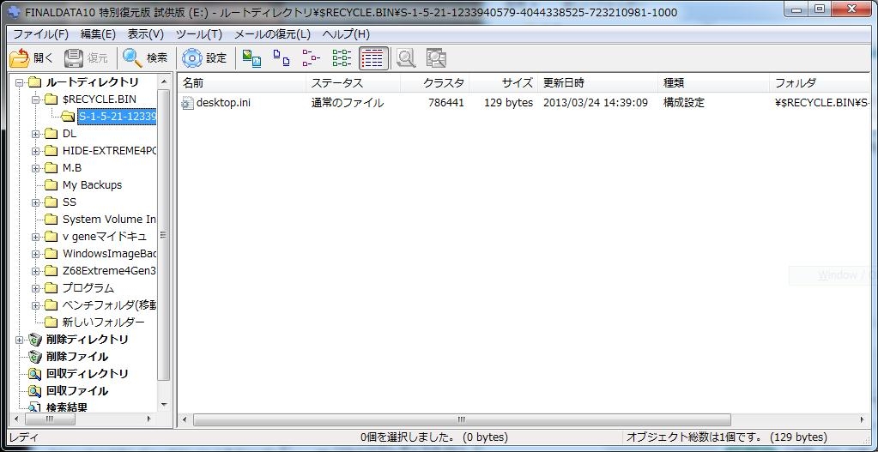Expand the DL folder node
The image size is (878, 452).
click(x=36, y=135)
